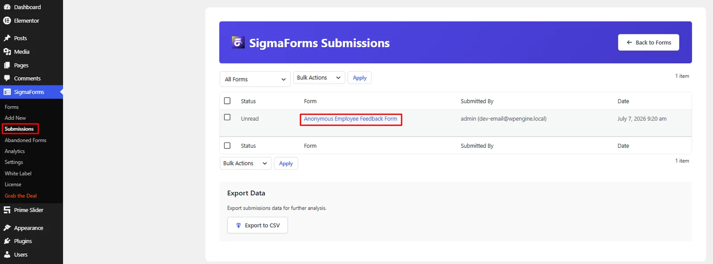This screenshot has height=264, width=713.
Task: Click the Pages sidebar icon
Action: pyautogui.click(x=7, y=65)
